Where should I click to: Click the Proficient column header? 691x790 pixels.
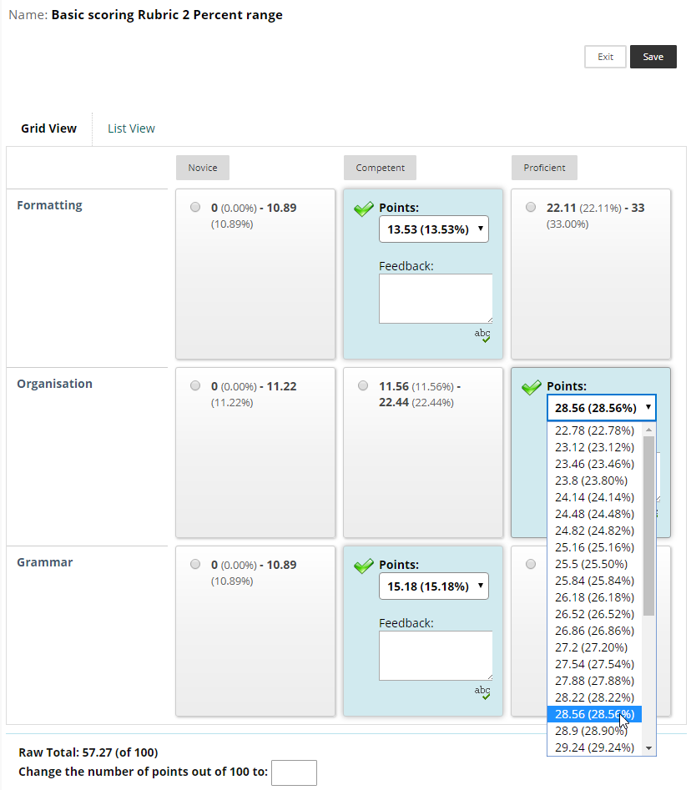tap(544, 168)
